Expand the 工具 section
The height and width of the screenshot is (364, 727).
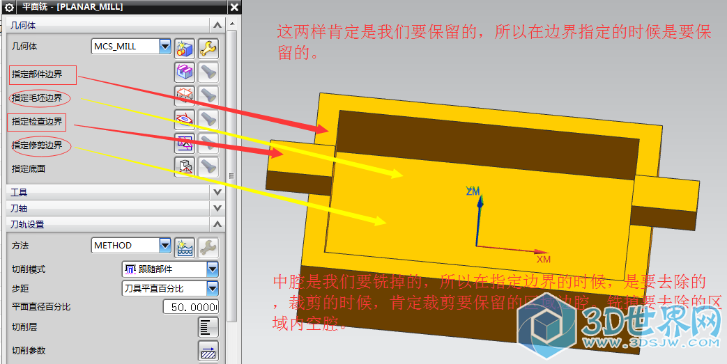[x=217, y=191]
